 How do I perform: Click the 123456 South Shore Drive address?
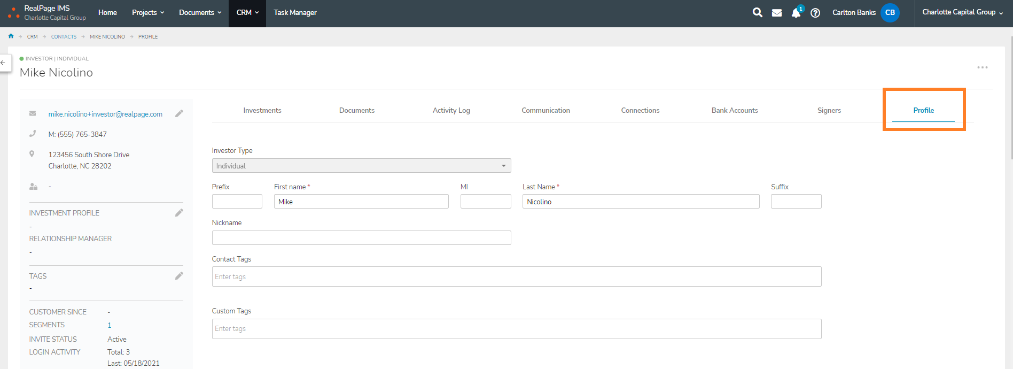click(89, 155)
